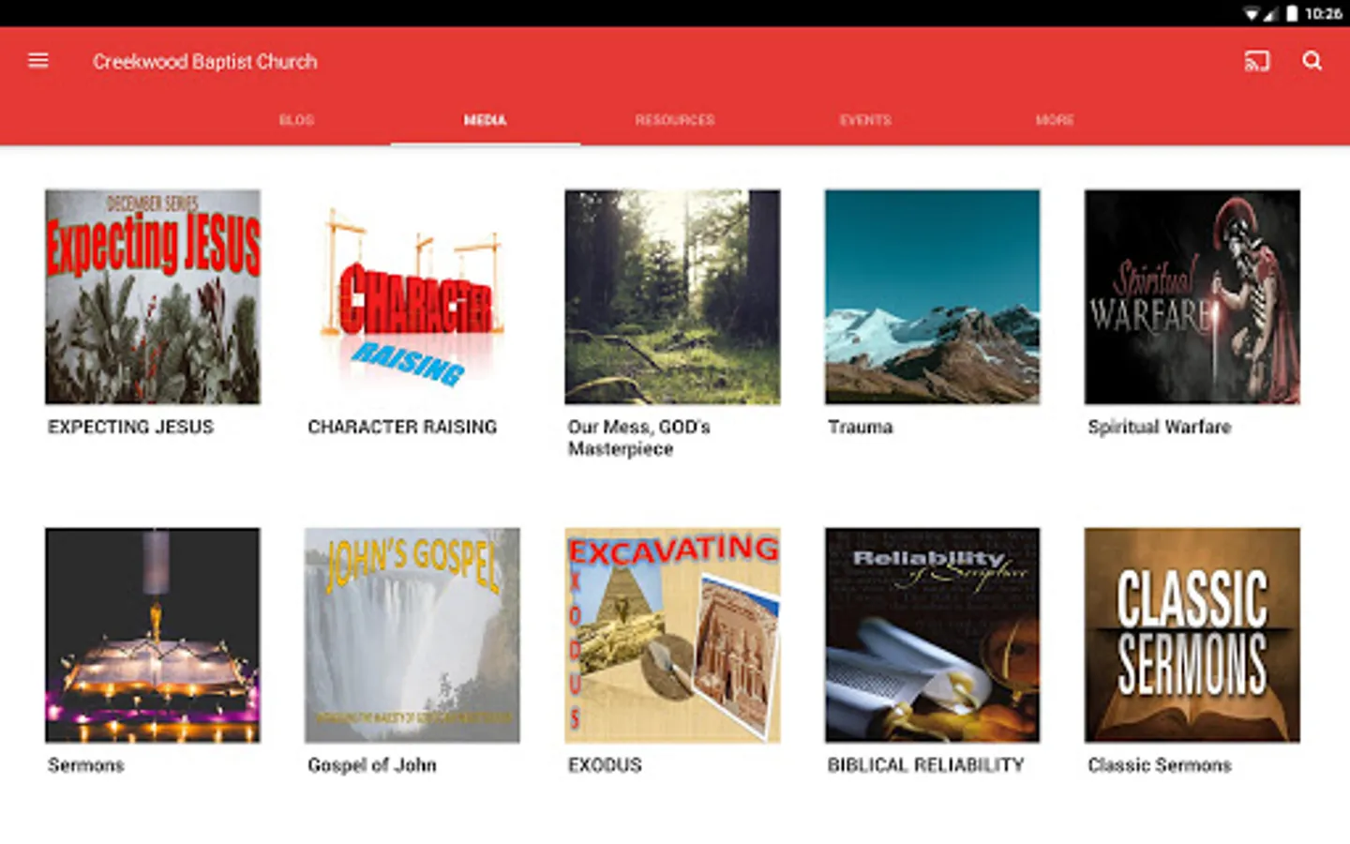This screenshot has width=1350, height=844.
Task: Select the Gospel of John caption
Action: (x=372, y=765)
